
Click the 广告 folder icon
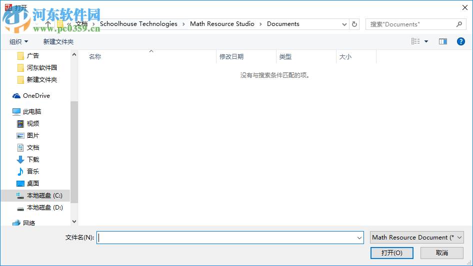coord(20,56)
